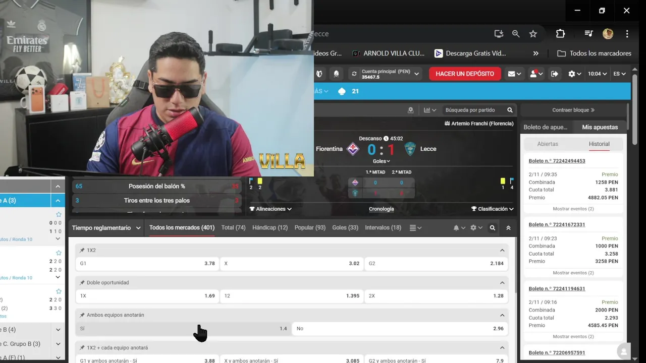Viewport: 646px width, 363px height.
Task: Open the markets bell notifications dropdown
Action: point(459,228)
